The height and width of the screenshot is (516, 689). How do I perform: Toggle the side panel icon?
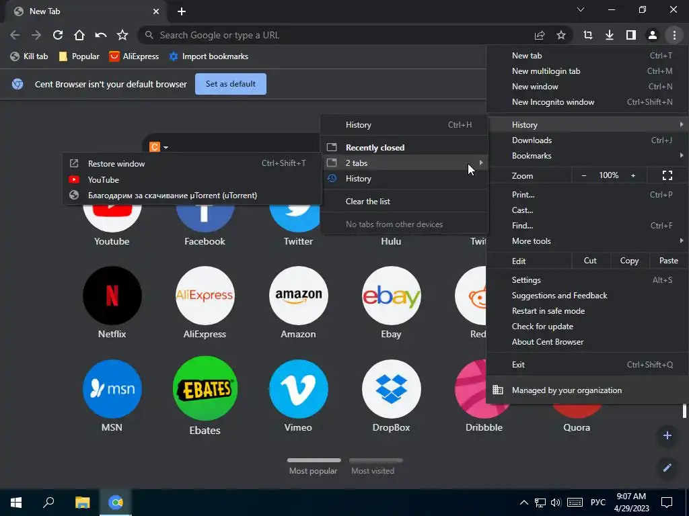631,35
